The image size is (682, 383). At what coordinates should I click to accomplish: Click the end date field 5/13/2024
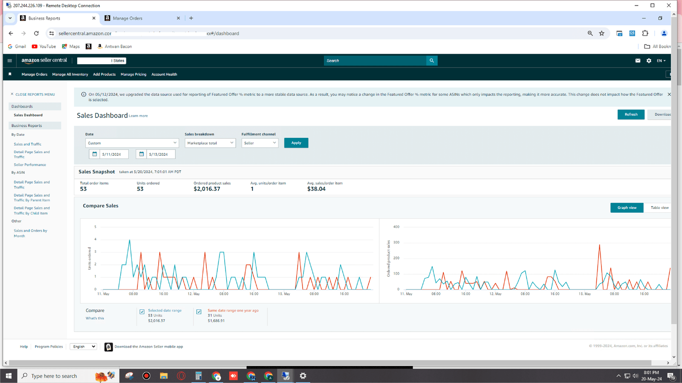(x=161, y=154)
